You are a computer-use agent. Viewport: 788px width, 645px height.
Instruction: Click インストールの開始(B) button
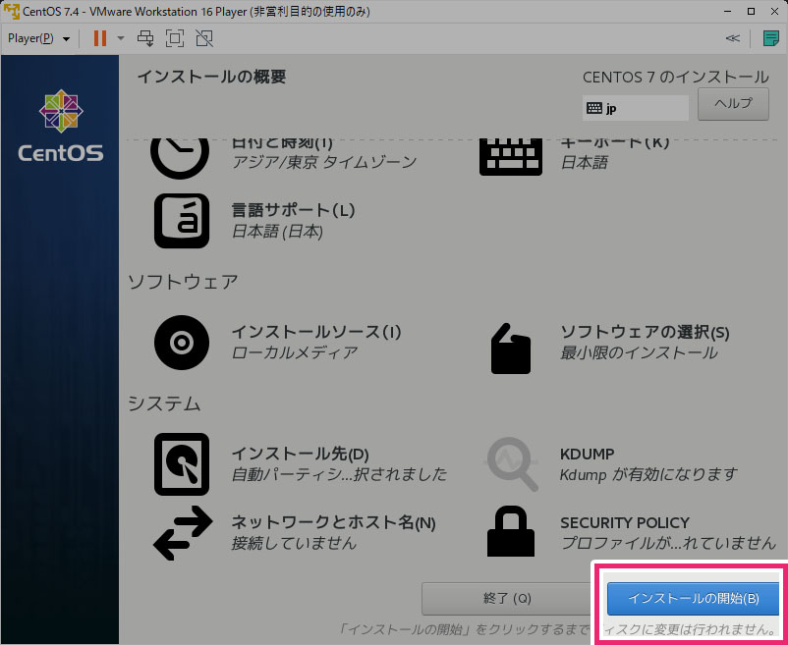(x=693, y=598)
